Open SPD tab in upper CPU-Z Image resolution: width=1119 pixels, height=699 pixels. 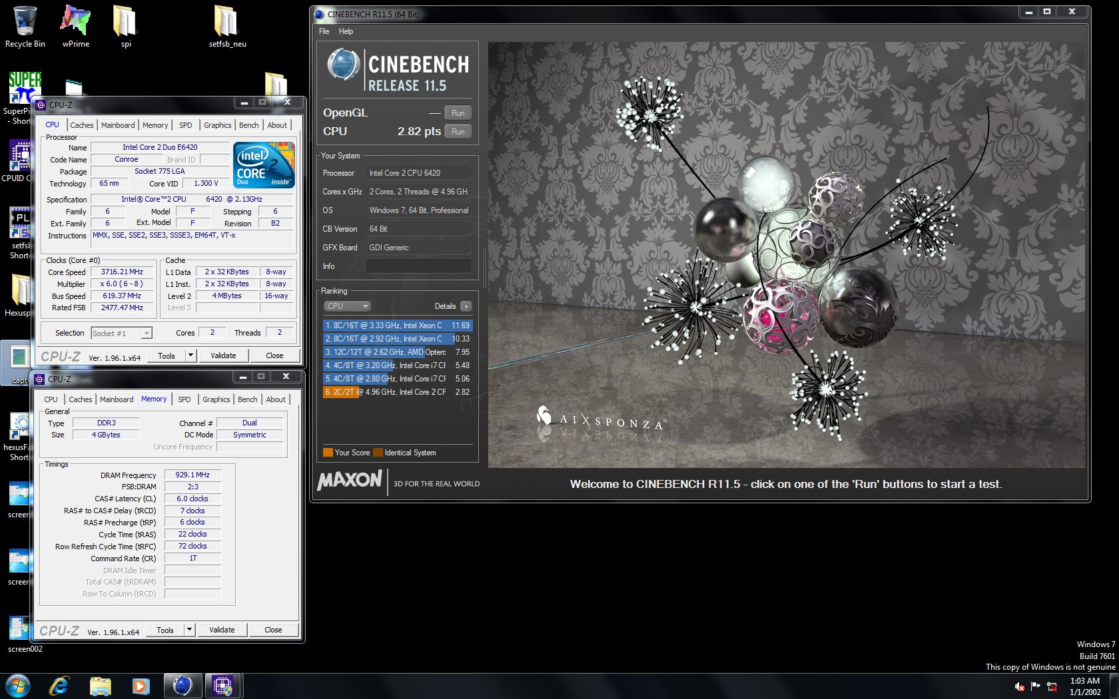coord(186,125)
